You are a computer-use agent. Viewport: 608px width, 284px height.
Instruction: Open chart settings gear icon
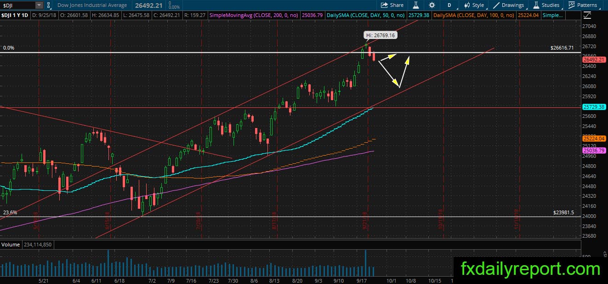click(x=432, y=5)
